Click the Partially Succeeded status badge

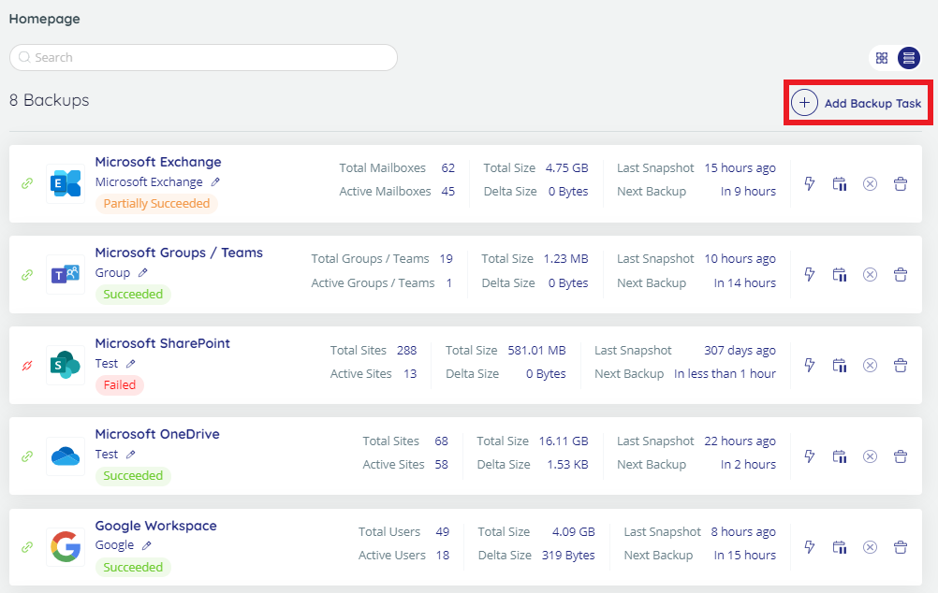156,203
